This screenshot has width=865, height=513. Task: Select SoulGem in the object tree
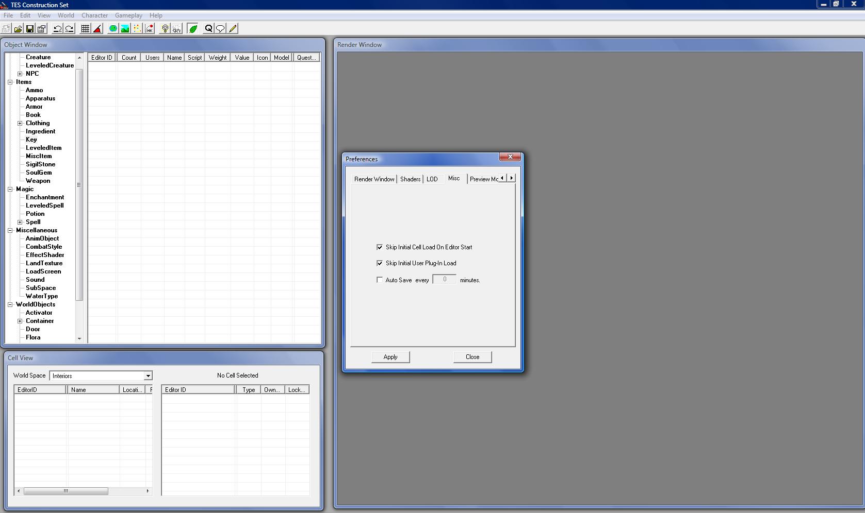pos(39,173)
